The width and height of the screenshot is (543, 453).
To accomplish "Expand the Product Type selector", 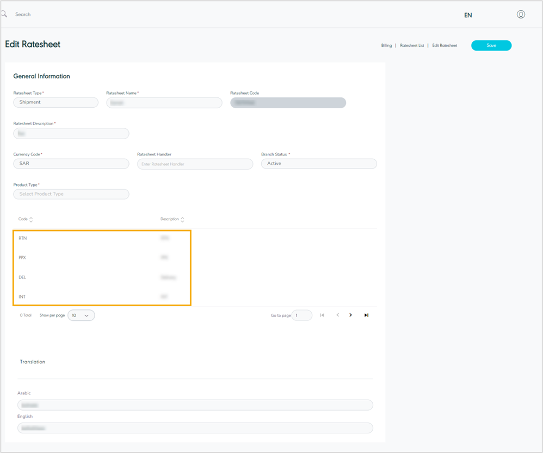I will coord(71,194).
